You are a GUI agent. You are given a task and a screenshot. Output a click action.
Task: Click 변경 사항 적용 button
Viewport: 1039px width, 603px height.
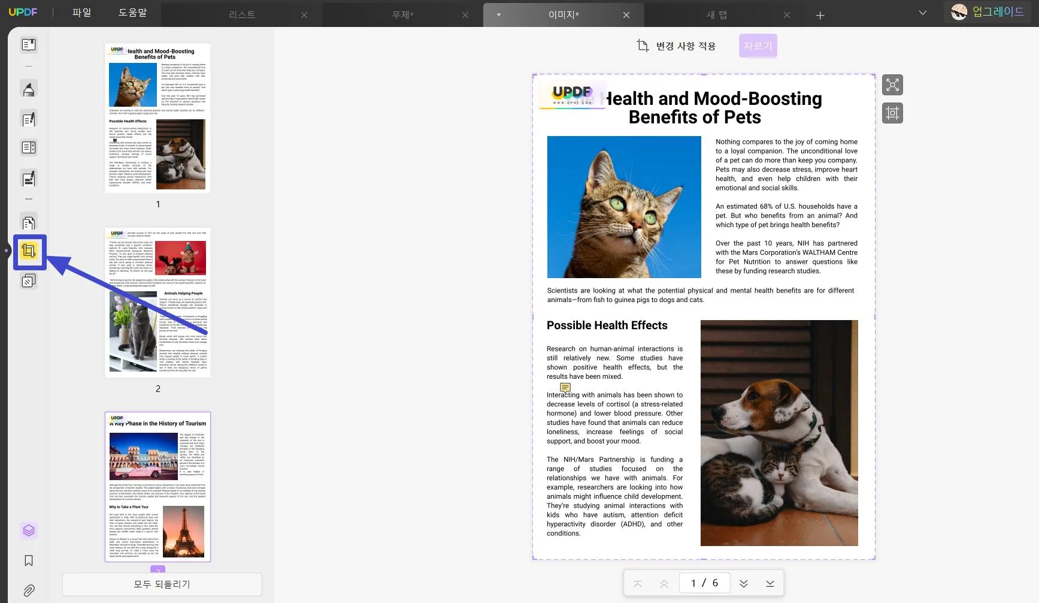676,46
